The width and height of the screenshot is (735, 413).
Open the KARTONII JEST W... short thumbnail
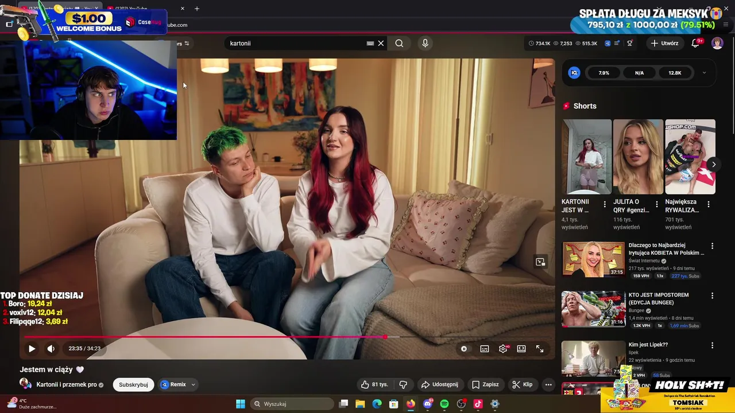(x=587, y=157)
